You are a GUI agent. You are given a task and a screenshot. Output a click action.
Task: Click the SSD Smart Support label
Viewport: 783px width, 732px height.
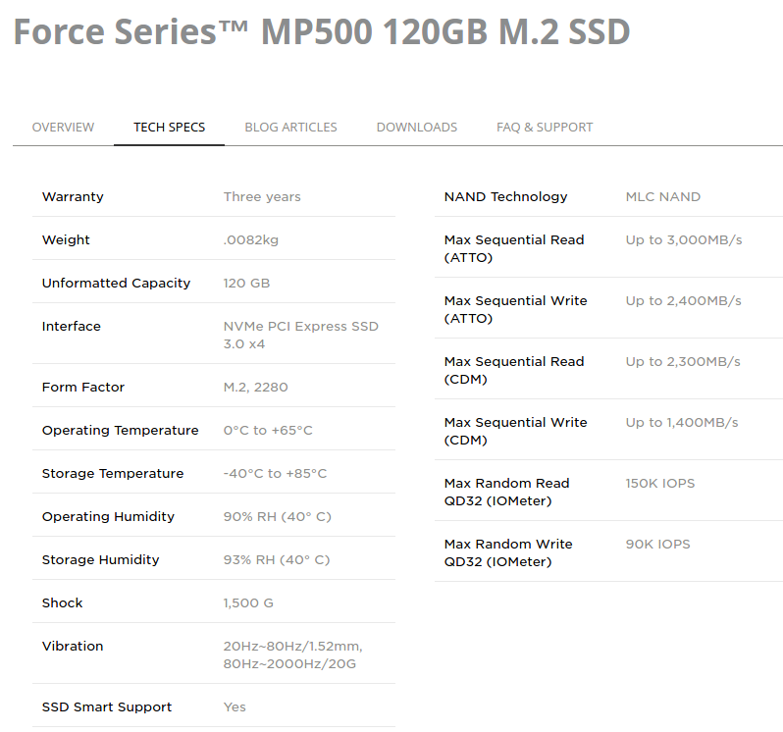tap(107, 707)
